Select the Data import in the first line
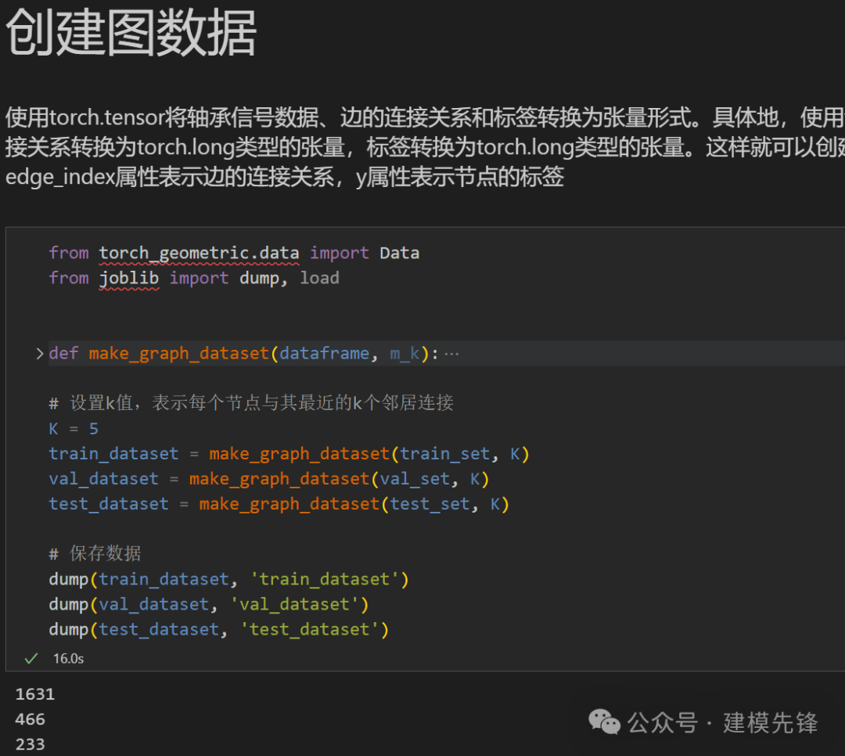The image size is (845, 756). 399,252
